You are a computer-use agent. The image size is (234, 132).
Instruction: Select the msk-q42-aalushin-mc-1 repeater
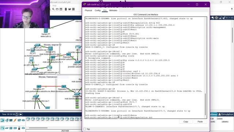pos(53,57)
